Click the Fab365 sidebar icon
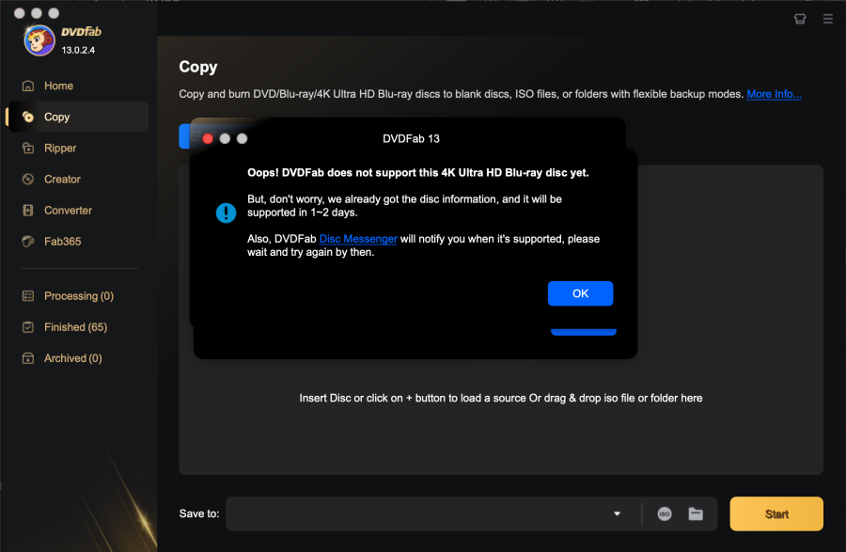Screen dimensions: 846x552 click(x=28, y=242)
